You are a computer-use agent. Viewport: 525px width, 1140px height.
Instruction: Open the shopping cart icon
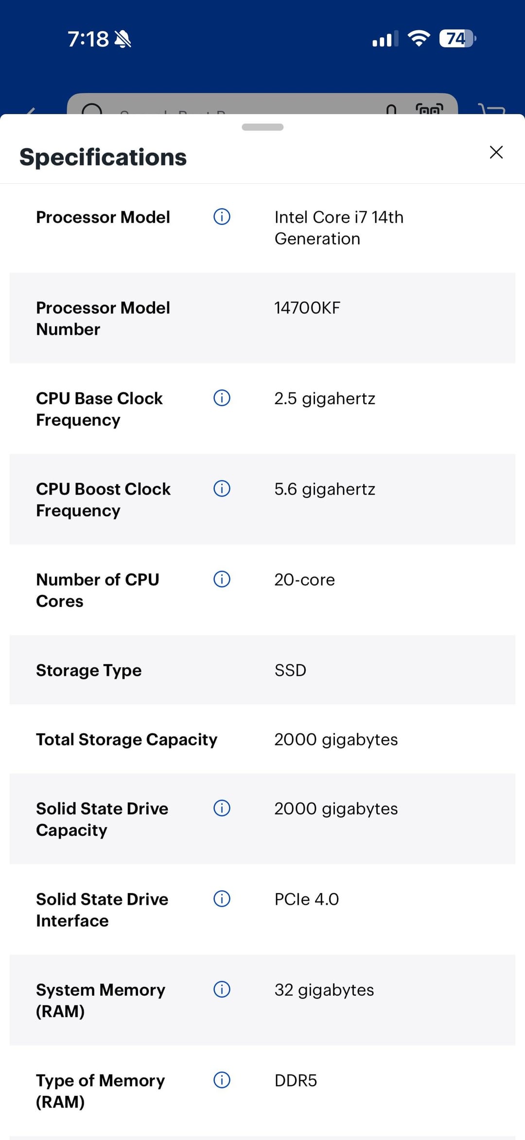[x=492, y=109]
